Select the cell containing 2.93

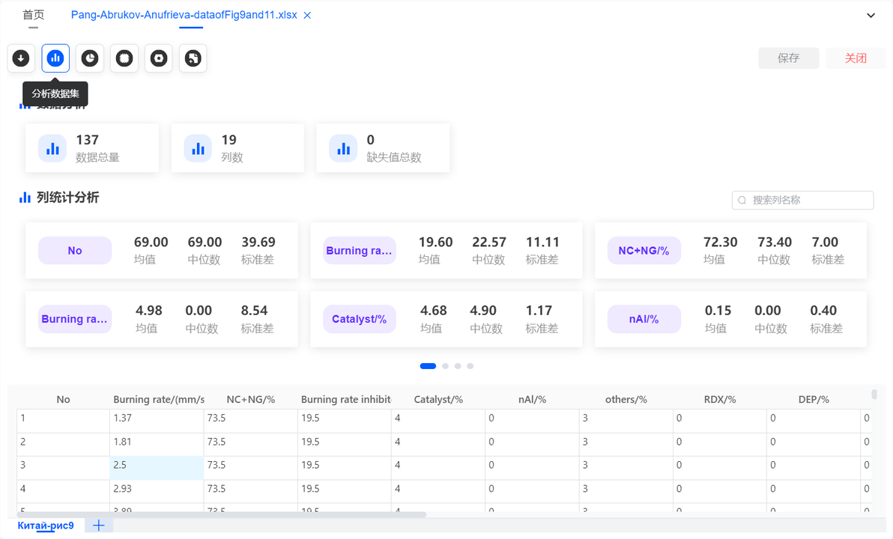pos(157,491)
